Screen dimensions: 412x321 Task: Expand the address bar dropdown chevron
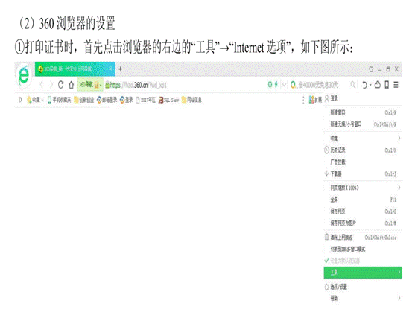284,85
